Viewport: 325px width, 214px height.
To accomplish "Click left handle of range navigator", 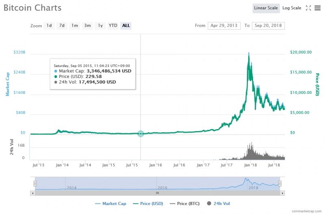I will click(x=35, y=184).
